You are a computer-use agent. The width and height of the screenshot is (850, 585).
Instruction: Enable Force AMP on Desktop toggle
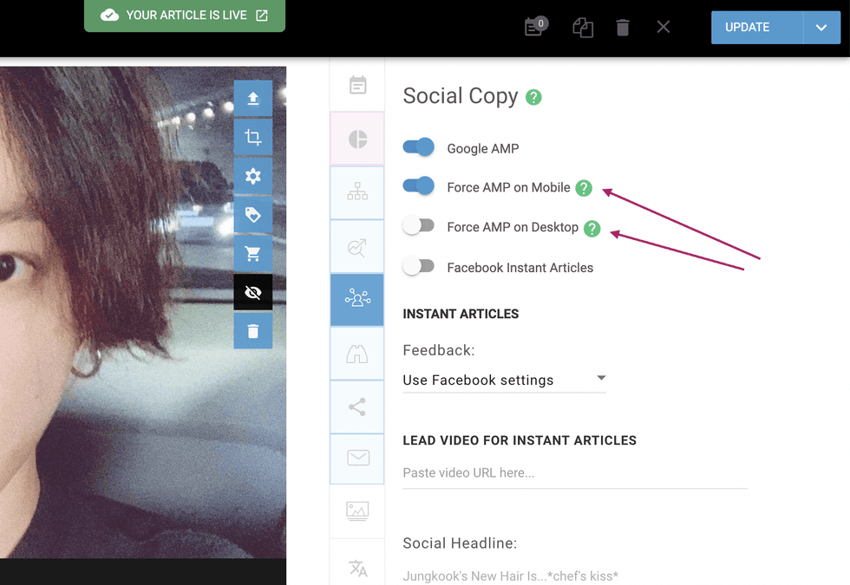pos(419,226)
